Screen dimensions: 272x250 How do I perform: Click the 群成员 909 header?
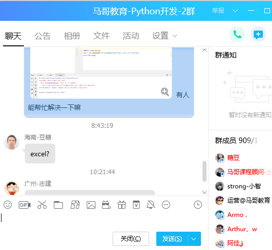tap(236, 141)
